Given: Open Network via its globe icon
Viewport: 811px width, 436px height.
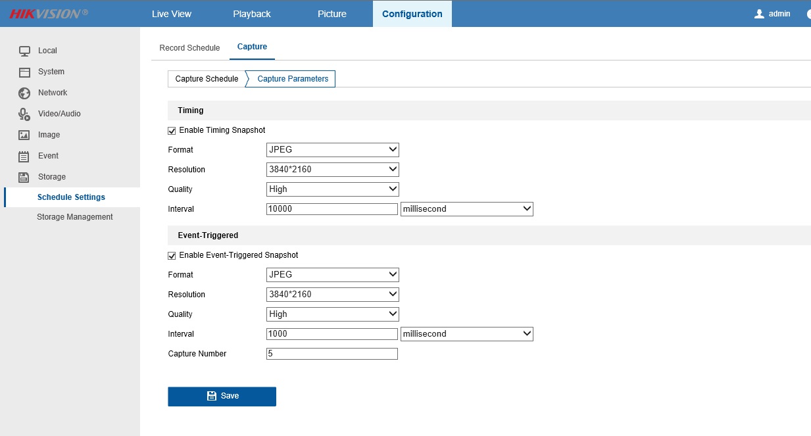Looking at the screenshot, I should coord(24,93).
